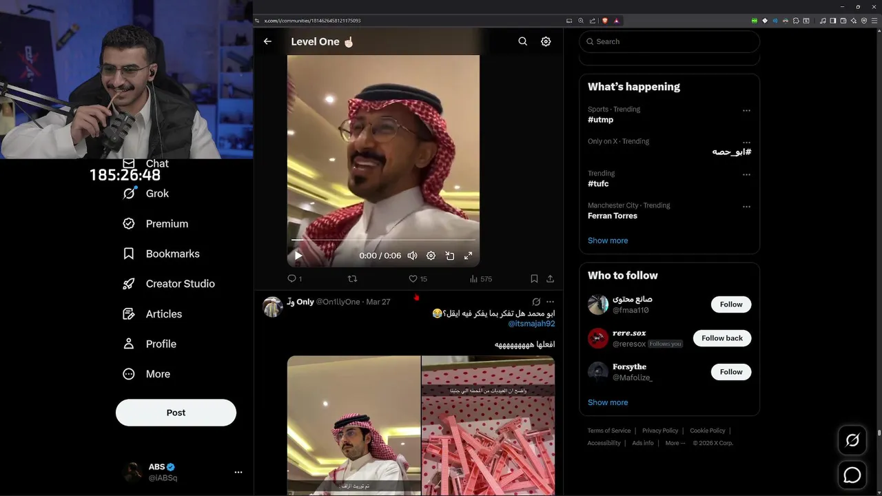Image resolution: width=882 pixels, height=496 pixels.
Task: Go back using the arrow beside Level One
Action: point(267,41)
